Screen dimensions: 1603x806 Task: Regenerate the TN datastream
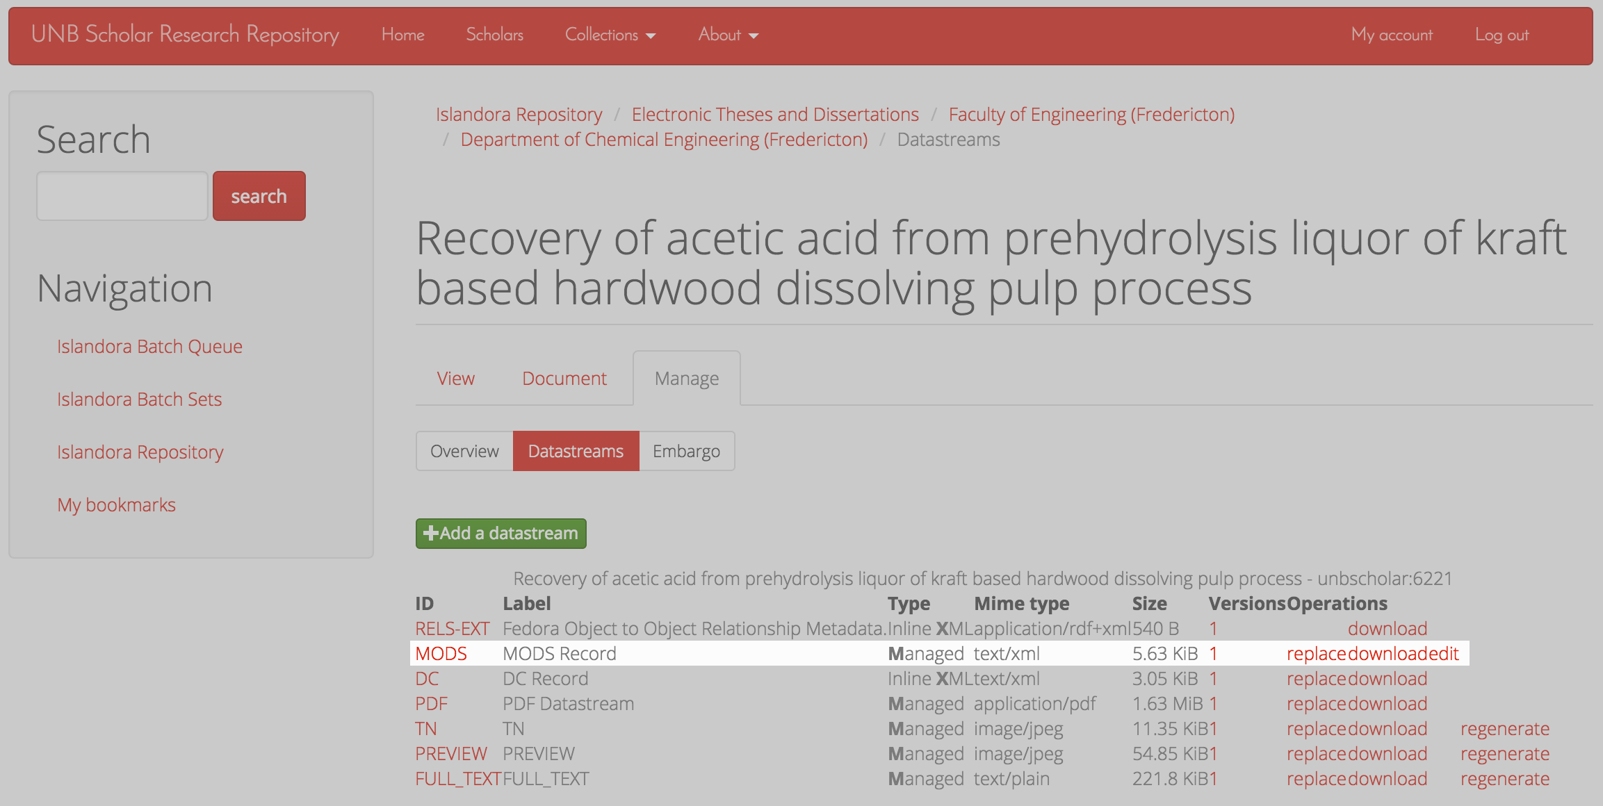(1504, 729)
